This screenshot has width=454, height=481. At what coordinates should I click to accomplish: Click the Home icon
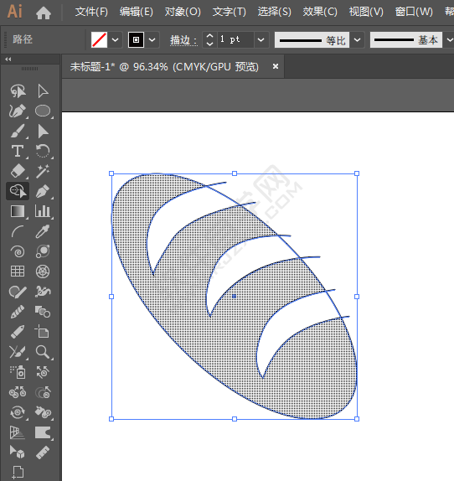tap(44, 13)
